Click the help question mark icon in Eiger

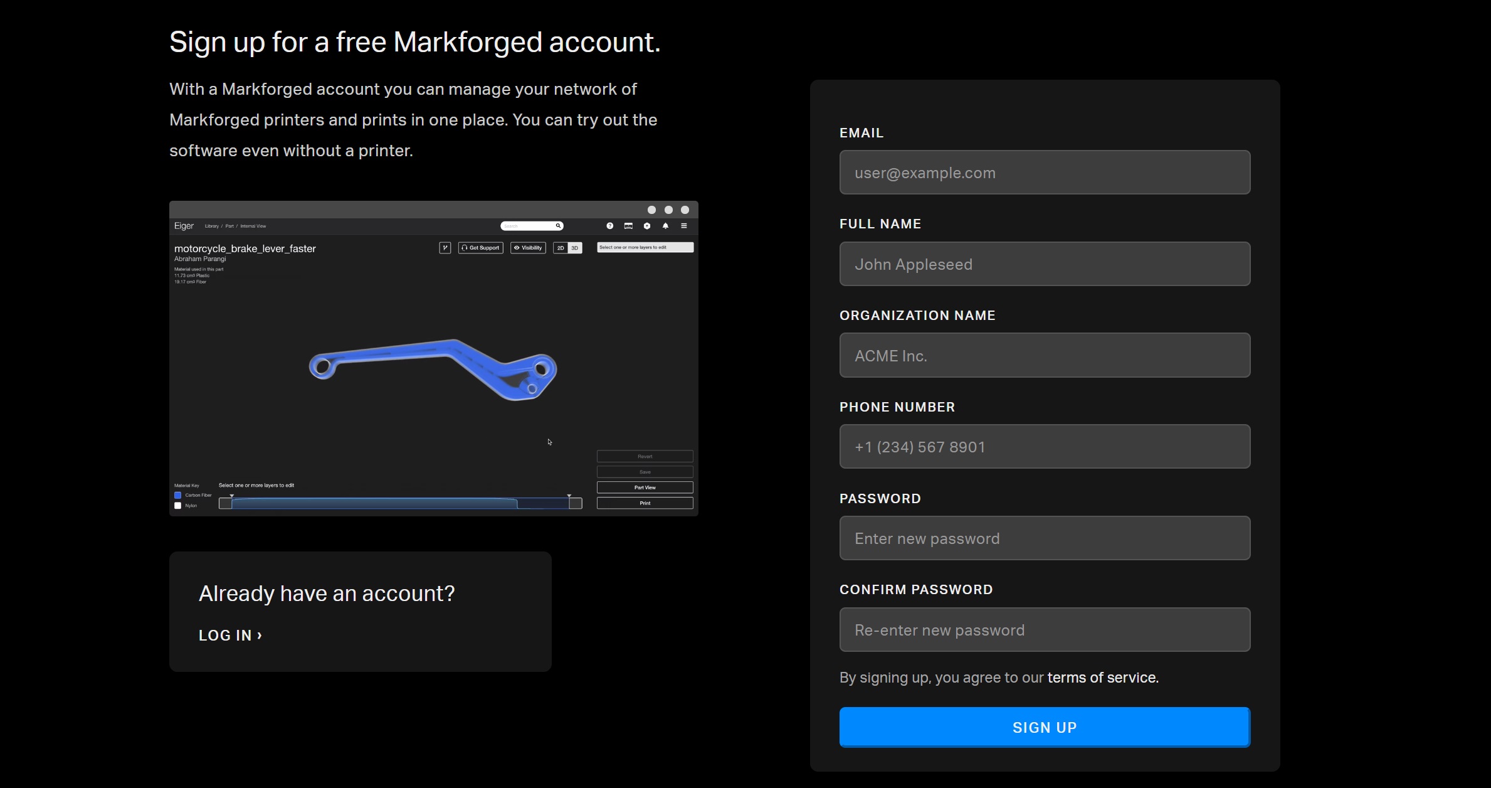coord(609,226)
